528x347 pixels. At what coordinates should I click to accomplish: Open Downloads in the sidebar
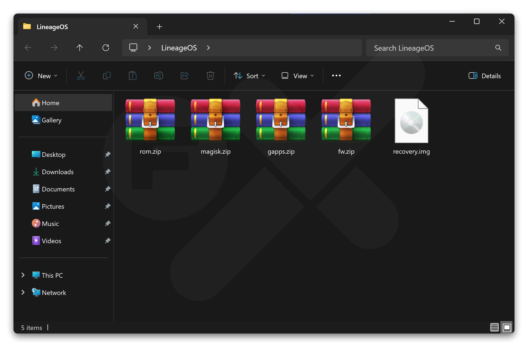57,172
